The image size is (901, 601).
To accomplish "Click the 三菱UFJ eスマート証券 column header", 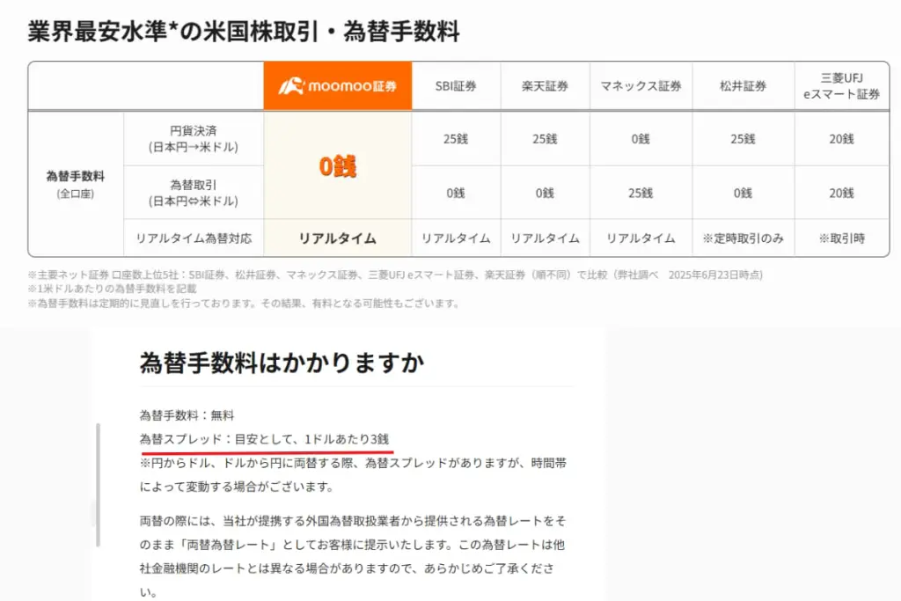I will click(841, 85).
